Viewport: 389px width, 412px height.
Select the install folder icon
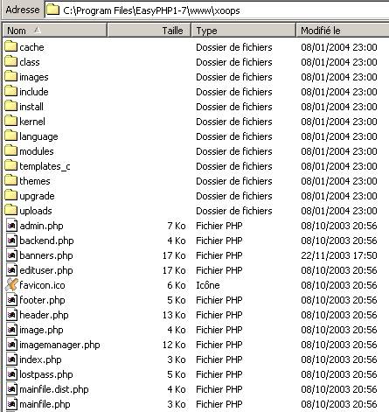[11, 106]
